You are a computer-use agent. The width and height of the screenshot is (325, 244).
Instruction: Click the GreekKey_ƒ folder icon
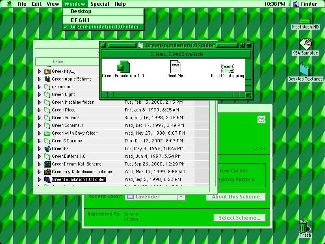coord(48,72)
